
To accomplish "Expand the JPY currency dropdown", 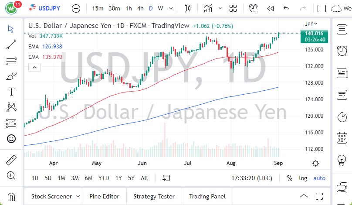I will click(311, 24).
